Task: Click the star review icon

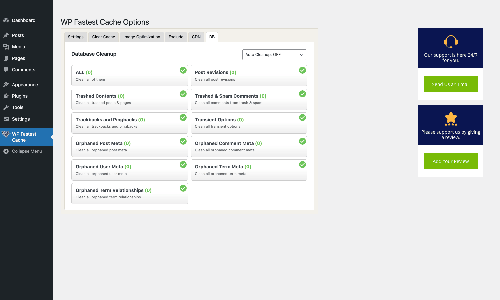Action: 451,119
